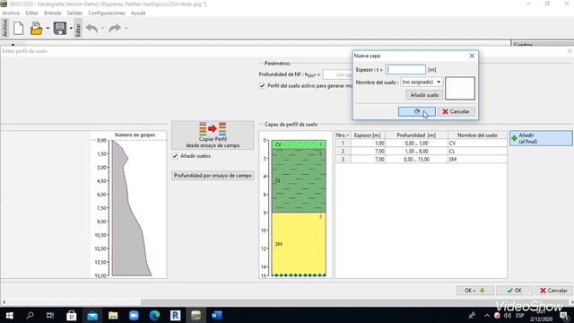Open the Ayuda menu

click(x=138, y=13)
